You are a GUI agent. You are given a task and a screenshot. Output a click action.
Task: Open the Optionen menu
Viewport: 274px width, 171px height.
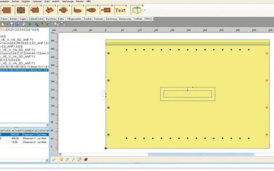click(37, 1)
